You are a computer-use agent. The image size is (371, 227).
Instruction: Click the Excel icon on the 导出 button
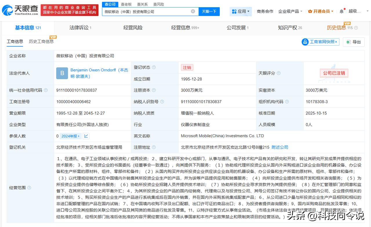click(348, 42)
